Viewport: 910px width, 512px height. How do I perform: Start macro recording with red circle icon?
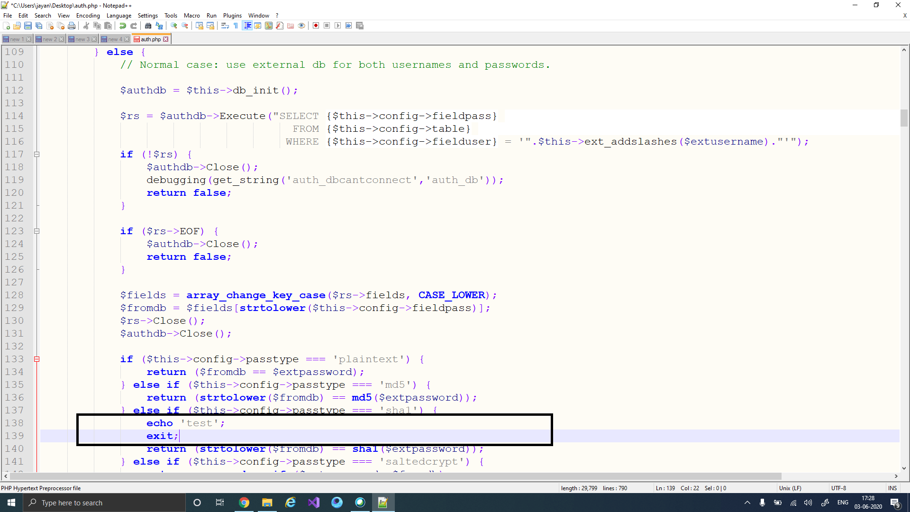coord(316,26)
